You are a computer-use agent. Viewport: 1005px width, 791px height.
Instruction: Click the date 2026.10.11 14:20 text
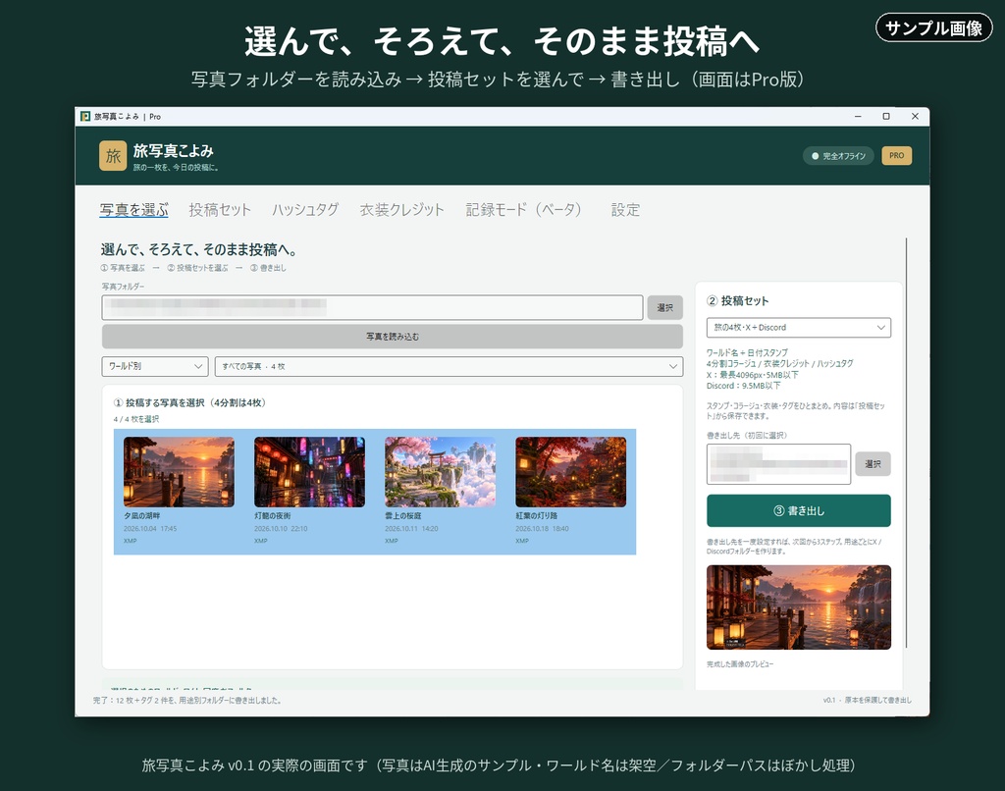pos(411,529)
